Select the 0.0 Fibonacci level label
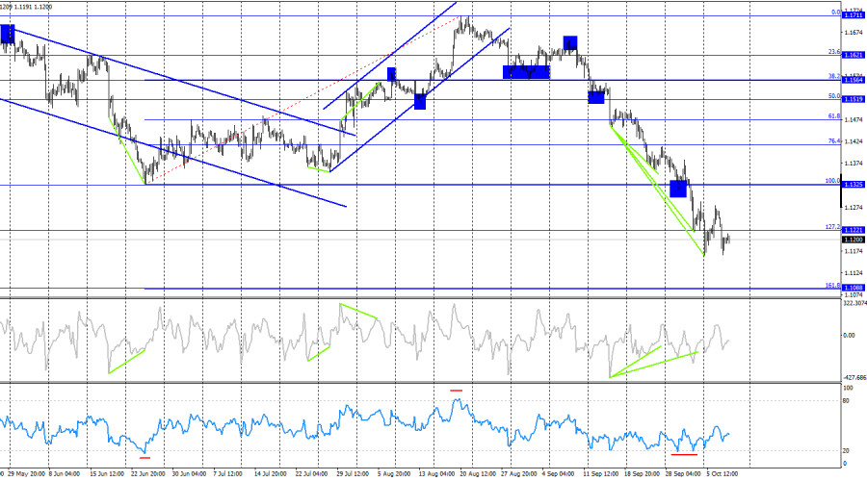The width and height of the screenshot is (867, 481). click(835, 13)
